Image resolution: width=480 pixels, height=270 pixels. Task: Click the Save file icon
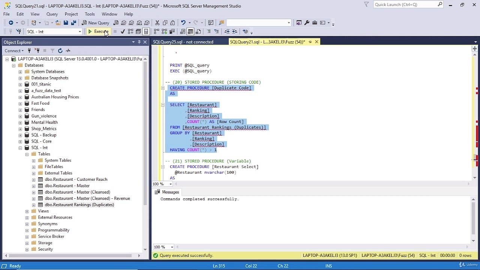[66, 23]
